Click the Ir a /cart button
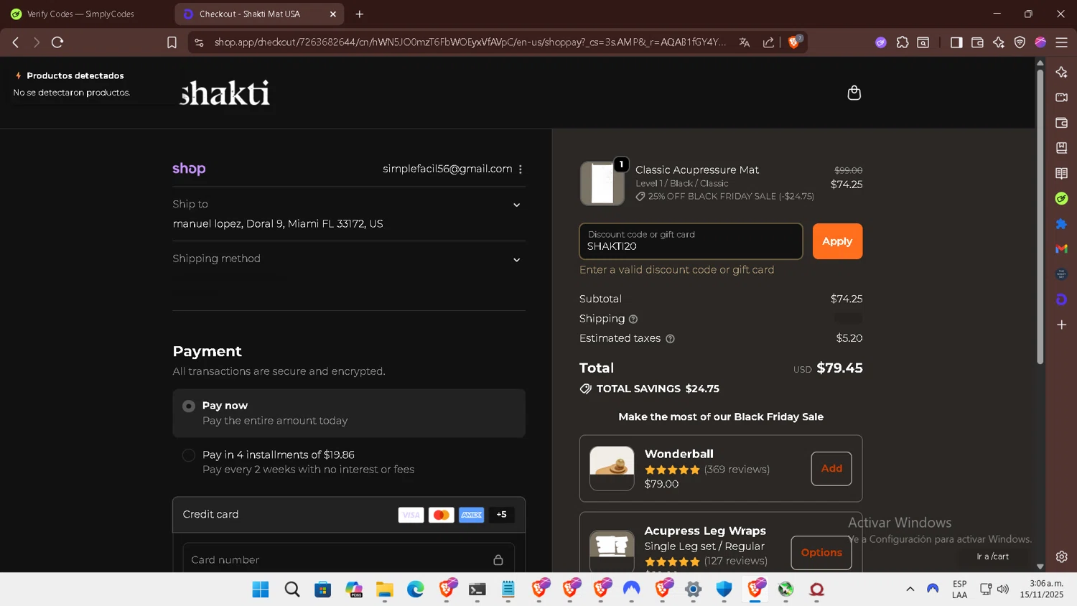 992,556
